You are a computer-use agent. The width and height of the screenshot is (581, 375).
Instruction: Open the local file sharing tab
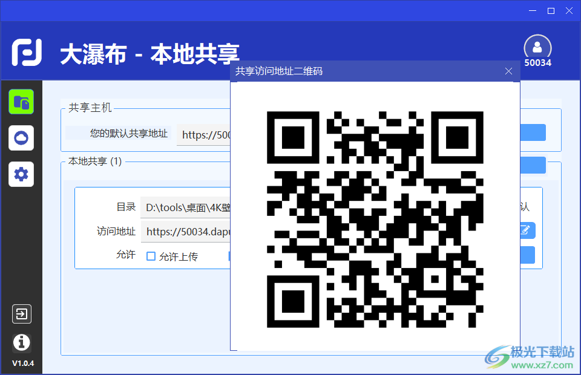tap(21, 102)
